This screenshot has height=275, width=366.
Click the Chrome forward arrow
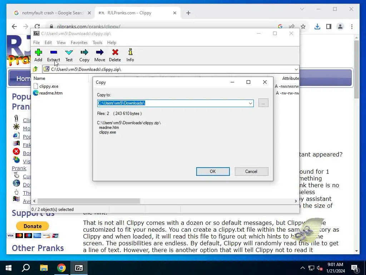tap(26, 26)
